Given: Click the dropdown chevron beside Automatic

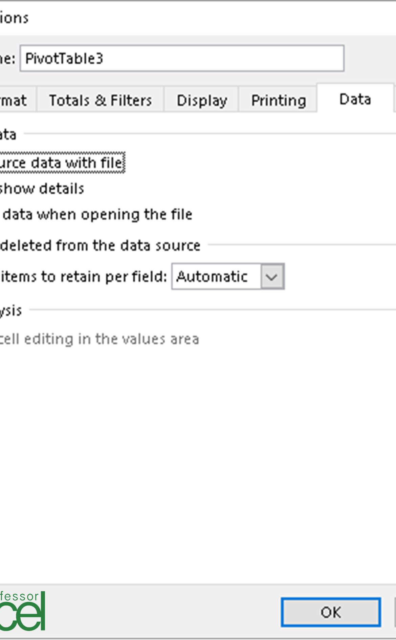Looking at the screenshot, I should [x=272, y=276].
